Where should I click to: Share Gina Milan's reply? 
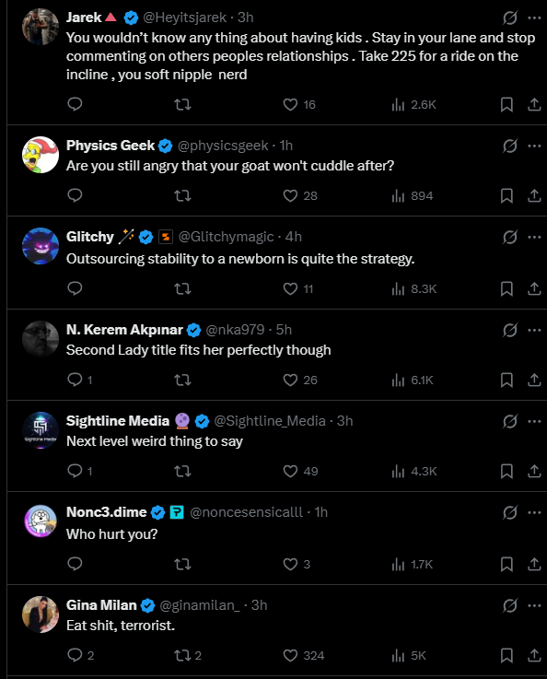[x=534, y=655]
